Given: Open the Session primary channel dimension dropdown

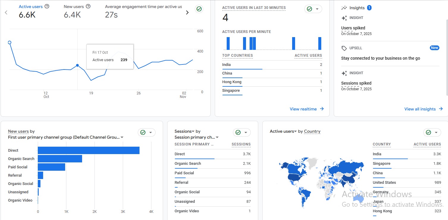Looking at the screenshot, I should coord(217,137).
